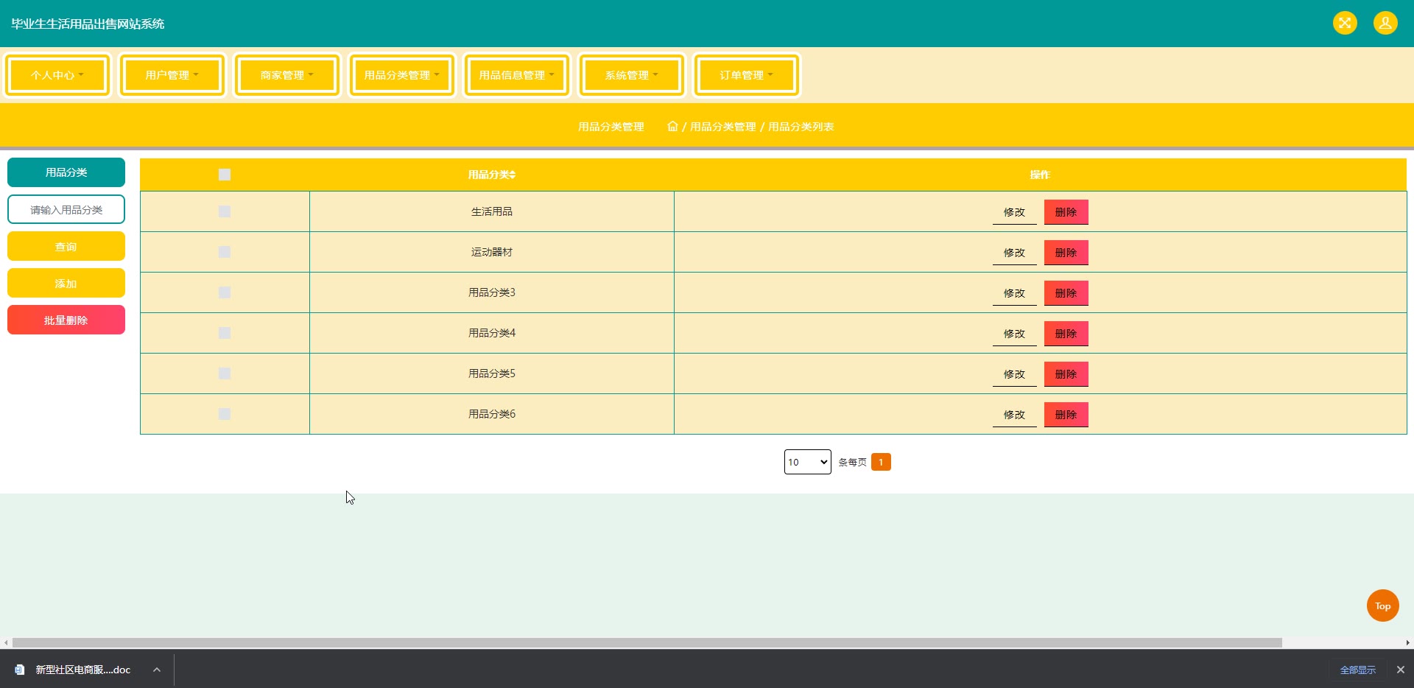Image resolution: width=1414 pixels, height=688 pixels.
Task: Focus the 请输入用品分类 search input field
Action: 66,210
